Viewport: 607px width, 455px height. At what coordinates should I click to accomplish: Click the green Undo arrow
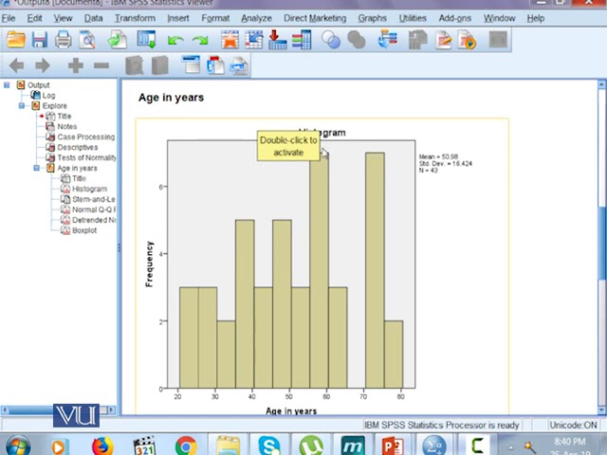pos(175,40)
